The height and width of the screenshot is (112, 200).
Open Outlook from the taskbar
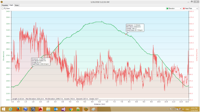tap(56, 109)
